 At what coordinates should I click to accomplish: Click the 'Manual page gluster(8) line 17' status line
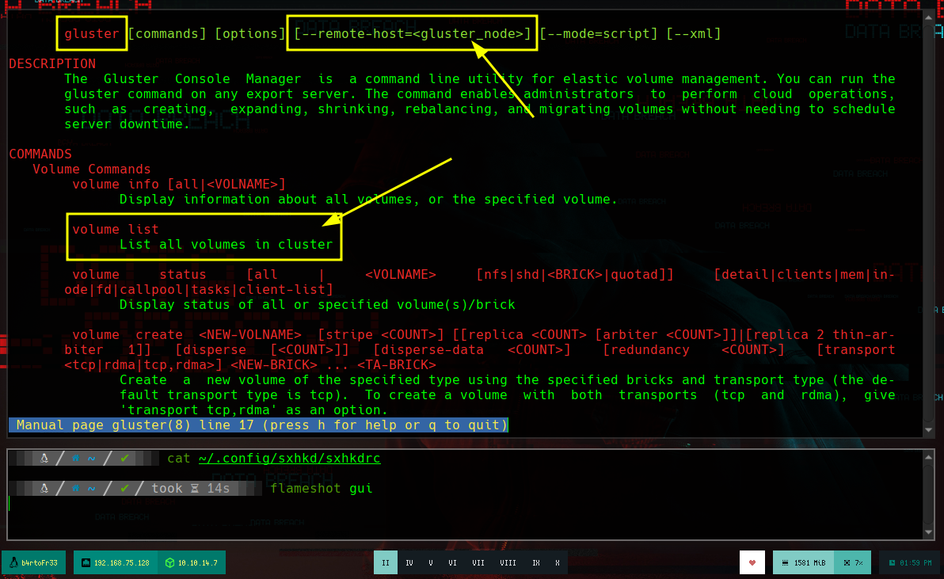[x=259, y=425]
